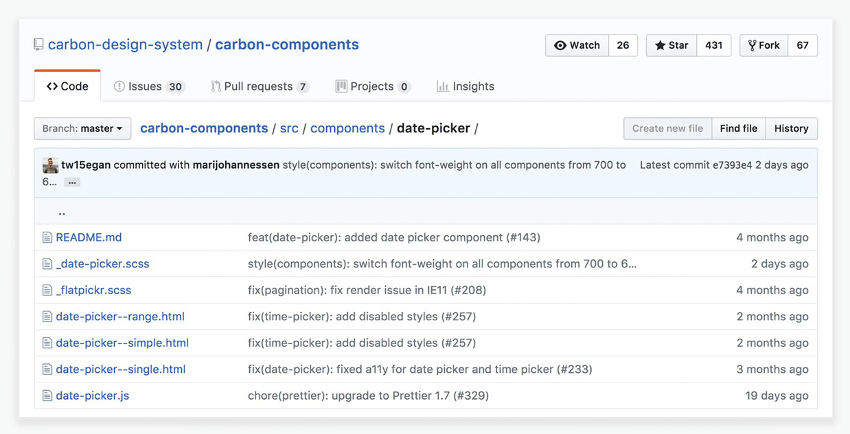Click the Create new file button
This screenshot has width=850, height=434.
tap(667, 128)
